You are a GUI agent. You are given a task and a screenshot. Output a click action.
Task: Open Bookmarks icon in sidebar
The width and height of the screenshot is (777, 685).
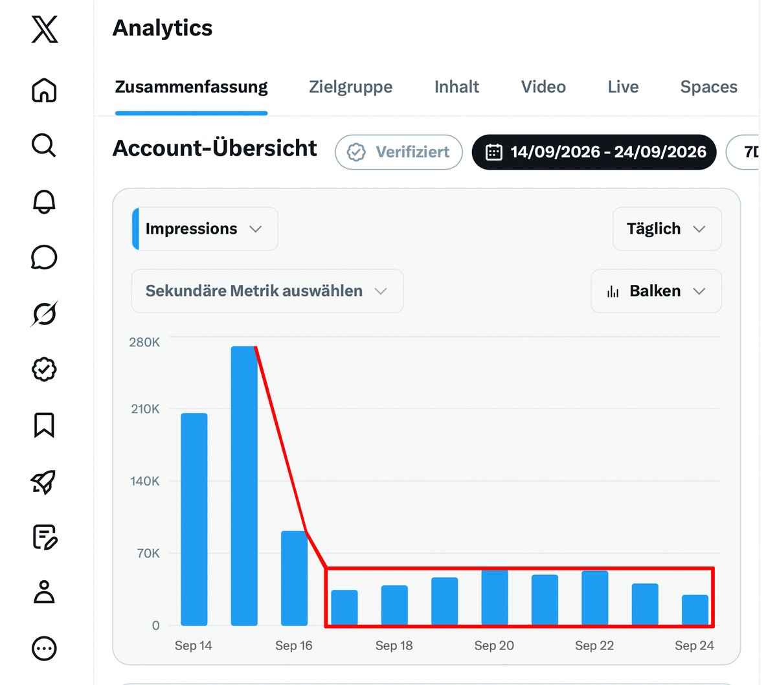pyautogui.click(x=44, y=425)
